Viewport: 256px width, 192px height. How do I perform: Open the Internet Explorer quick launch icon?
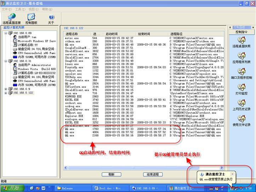click(32, 188)
